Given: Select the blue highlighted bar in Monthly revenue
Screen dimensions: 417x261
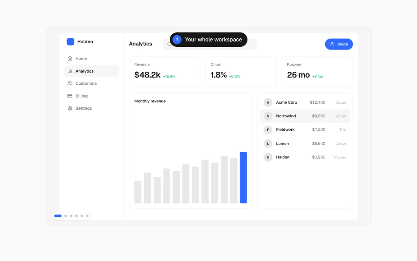Looking at the screenshot, I should click(243, 177).
